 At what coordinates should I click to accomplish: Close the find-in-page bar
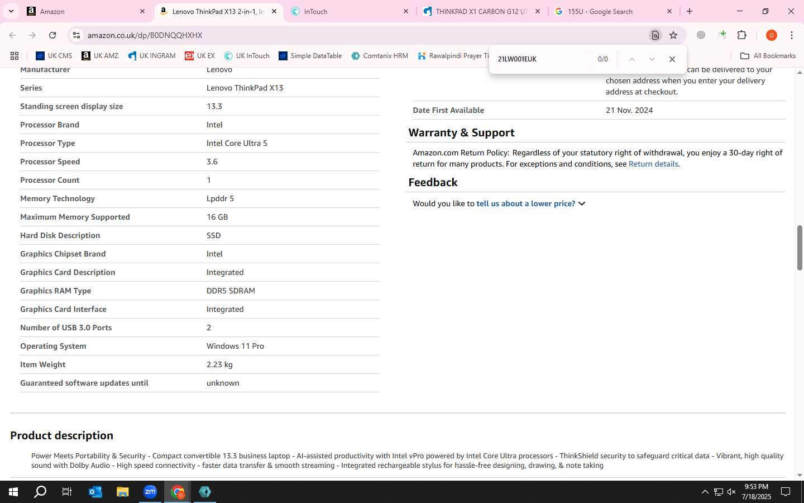click(x=672, y=59)
